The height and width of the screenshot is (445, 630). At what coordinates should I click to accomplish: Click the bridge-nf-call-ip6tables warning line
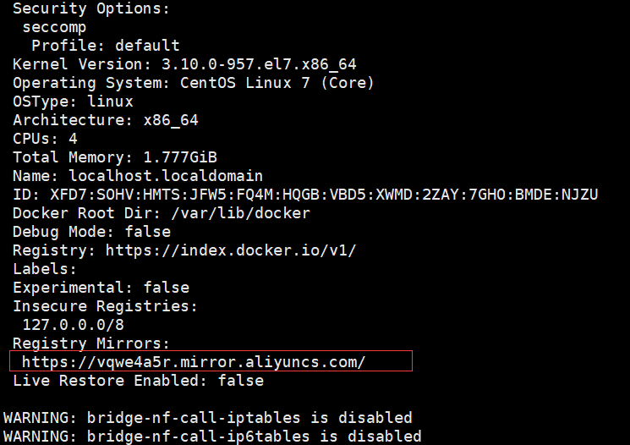(212, 437)
